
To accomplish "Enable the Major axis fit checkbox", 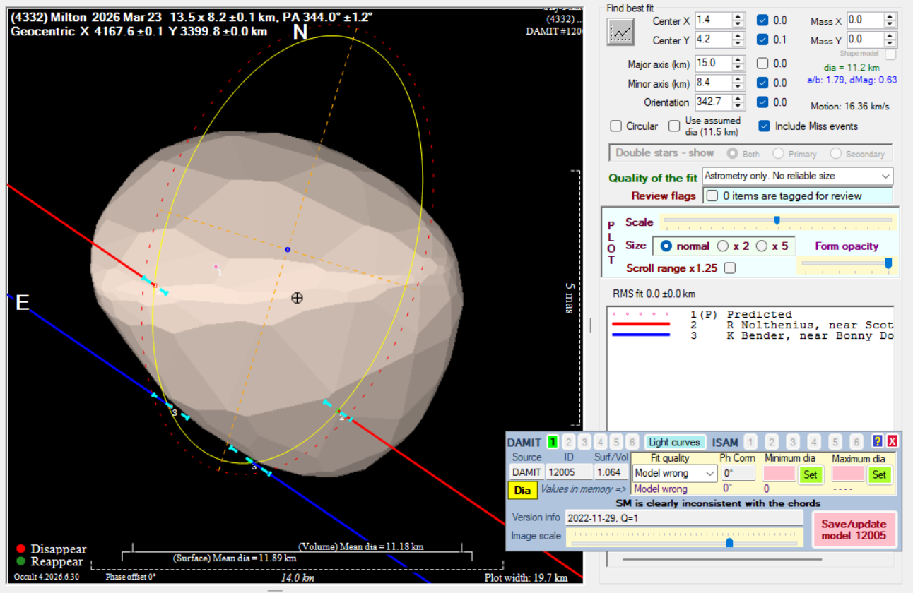I will pyautogui.click(x=762, y=64).
